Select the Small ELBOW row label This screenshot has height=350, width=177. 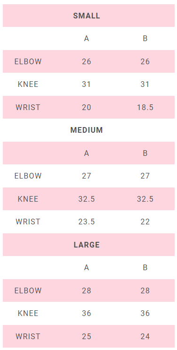(x=28, y=61)
